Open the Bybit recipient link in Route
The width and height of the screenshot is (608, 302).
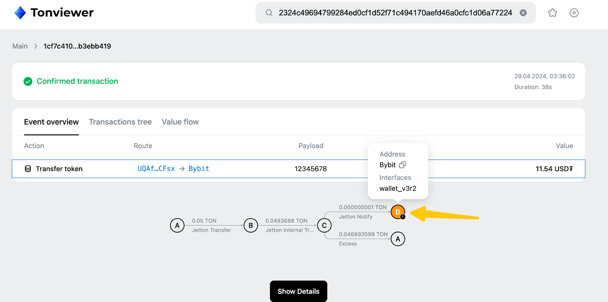coord(199,169)
